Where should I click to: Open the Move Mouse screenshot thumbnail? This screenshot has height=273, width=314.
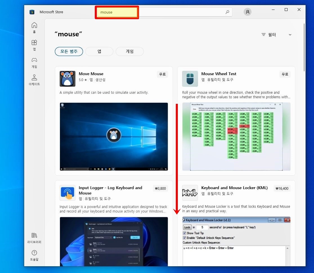coord(114,136)
